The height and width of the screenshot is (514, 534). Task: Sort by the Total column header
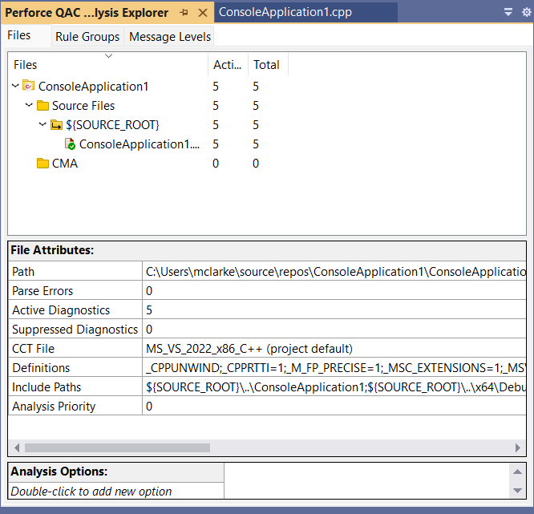click(x=266, y=65)
